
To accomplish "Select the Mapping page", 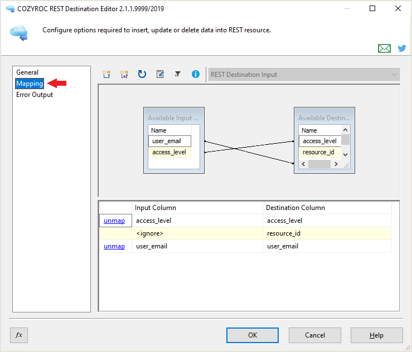I will (x=30, y=84).
